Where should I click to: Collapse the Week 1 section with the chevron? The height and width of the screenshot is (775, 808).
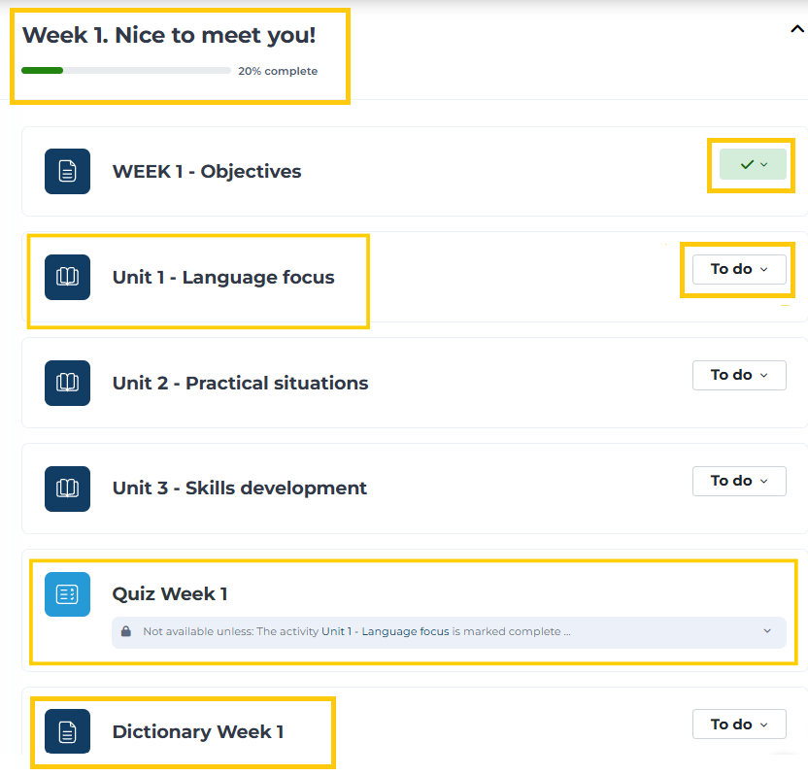797,29
